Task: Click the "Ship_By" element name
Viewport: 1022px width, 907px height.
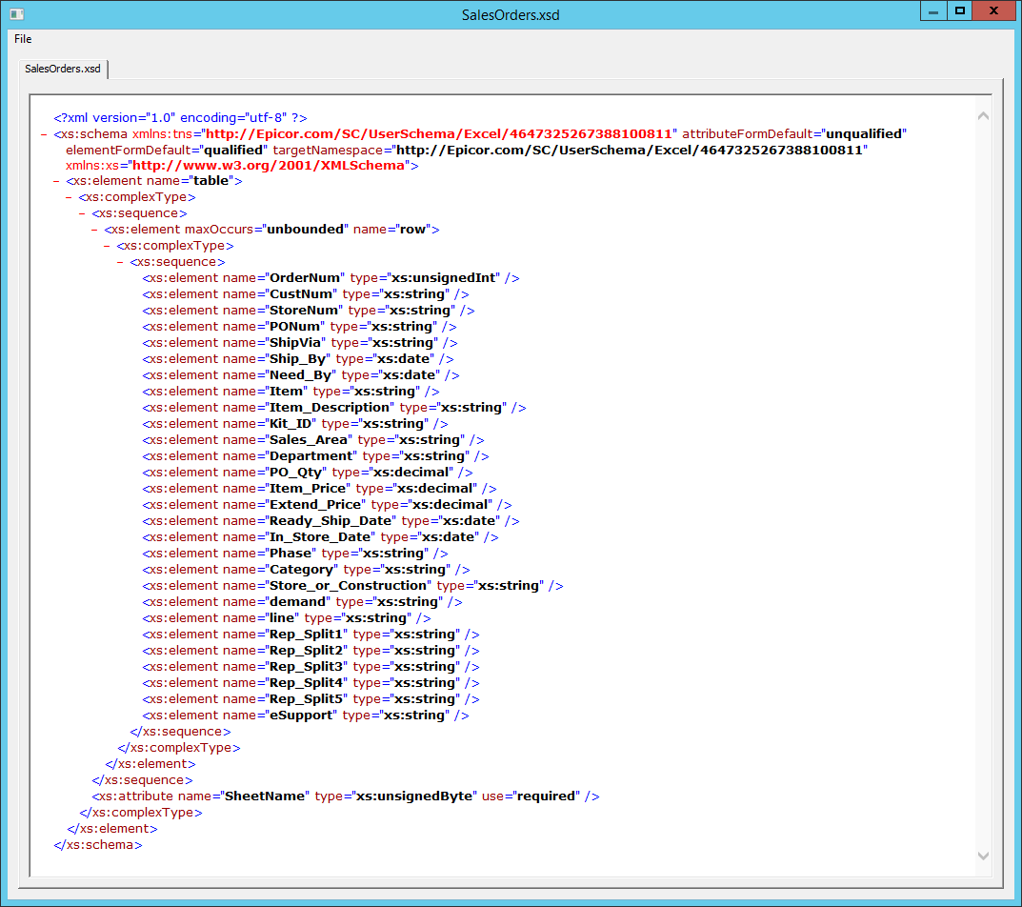Action: point(298,358)
